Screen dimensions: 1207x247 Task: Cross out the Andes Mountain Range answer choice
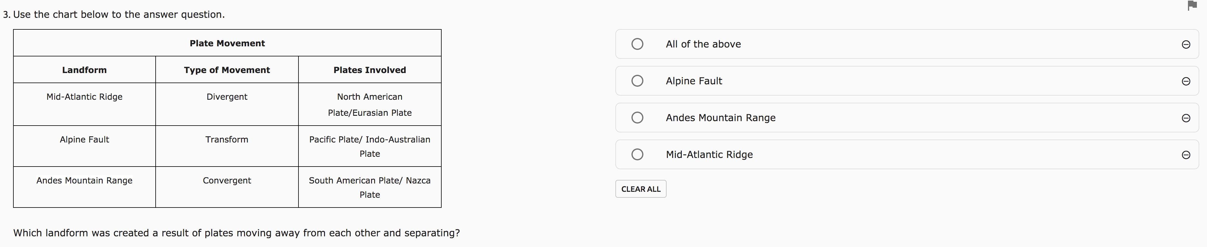pyautogui.click(x=1186, y=118)
